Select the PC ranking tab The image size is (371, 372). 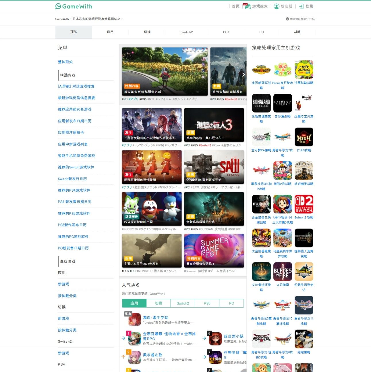click(x=231, y=303)
